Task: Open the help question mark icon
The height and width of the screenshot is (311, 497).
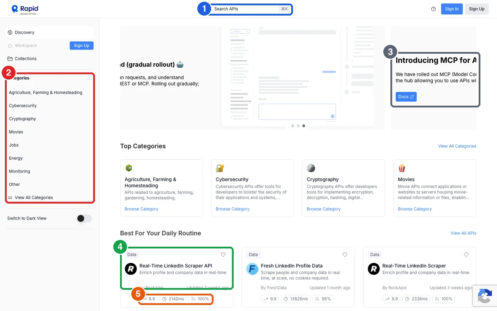Action: pyautogui.click(x=433, y=9)
